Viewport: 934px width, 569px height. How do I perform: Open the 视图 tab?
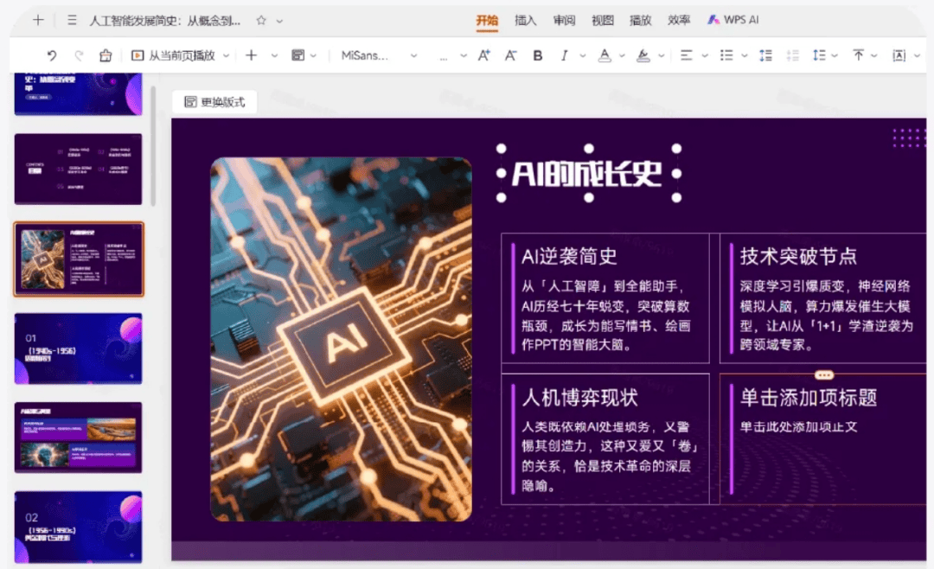point(603,20)
